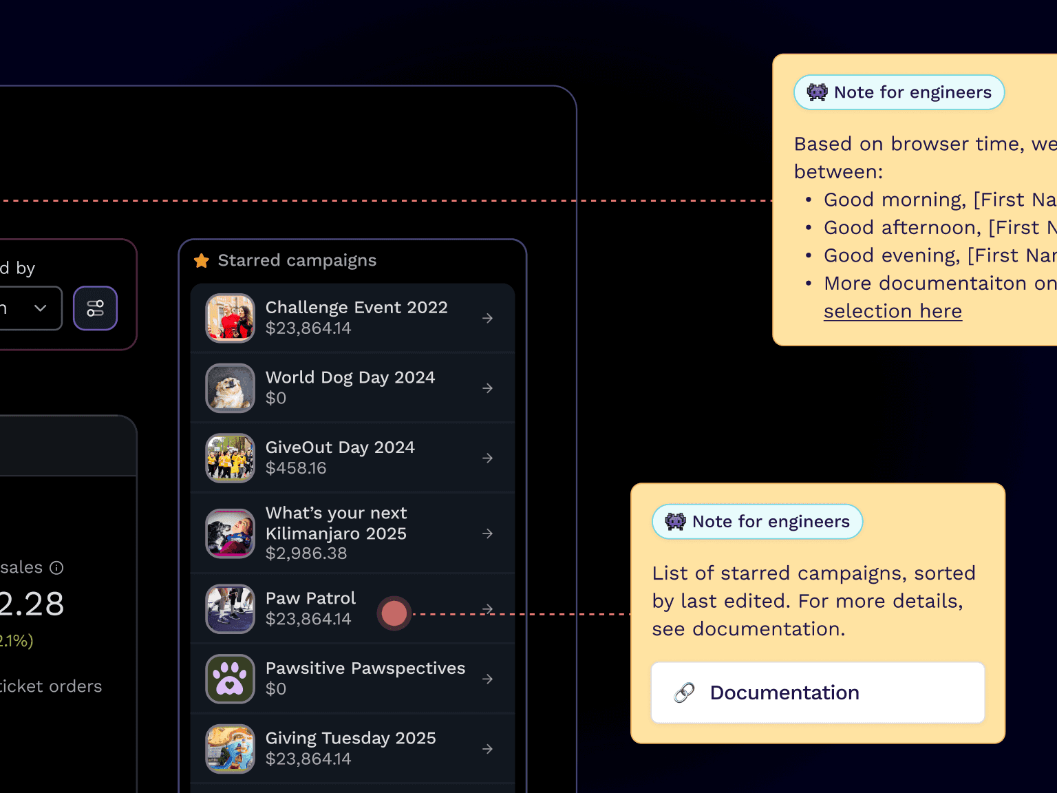This screenshot has width=1057, height=793.
Task: Open the arrow for Pawsitive Pawspectives
Action: pyautogui.click(x=487, y=679)
